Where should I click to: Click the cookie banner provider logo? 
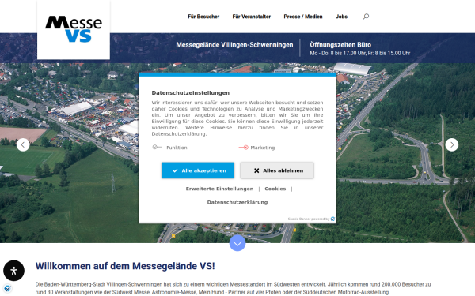pyautogui.click(x=332, y=219)
